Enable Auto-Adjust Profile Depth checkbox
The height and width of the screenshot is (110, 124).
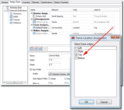coord(66,79)
